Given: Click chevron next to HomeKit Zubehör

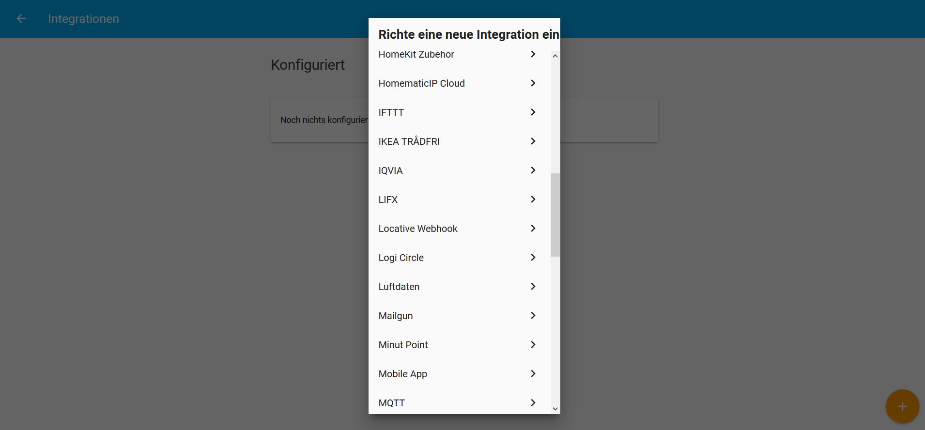Looking at the screenshot, I should 533,54.
